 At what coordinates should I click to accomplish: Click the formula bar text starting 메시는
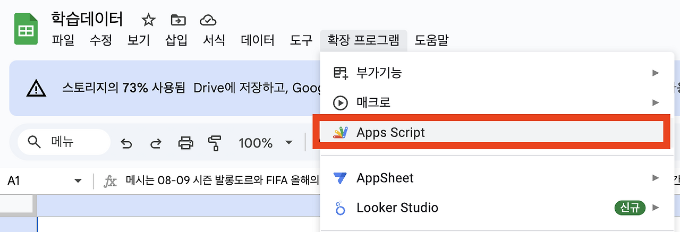222,181
